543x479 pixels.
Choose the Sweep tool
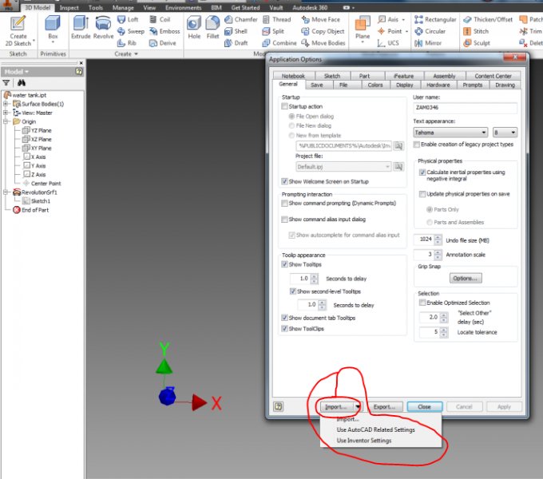pos(130,31)
